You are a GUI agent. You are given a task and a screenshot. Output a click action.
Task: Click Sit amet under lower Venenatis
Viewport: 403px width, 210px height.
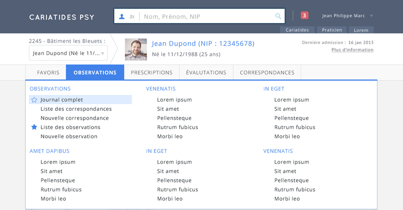tap(285, 171)
